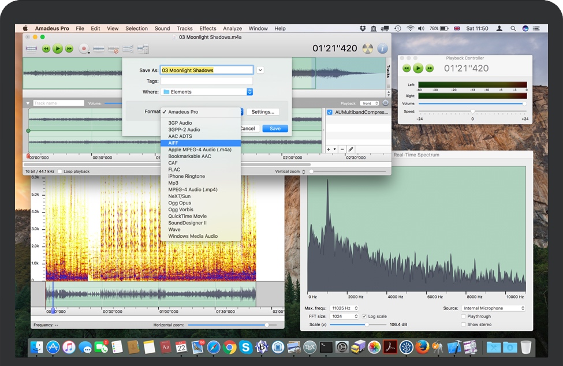
Task: Click the Settings... button
Action: point(263,112)
